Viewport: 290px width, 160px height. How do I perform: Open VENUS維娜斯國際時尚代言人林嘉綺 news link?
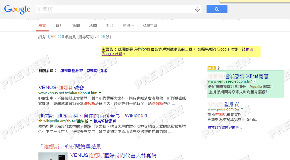click(113, 156)
